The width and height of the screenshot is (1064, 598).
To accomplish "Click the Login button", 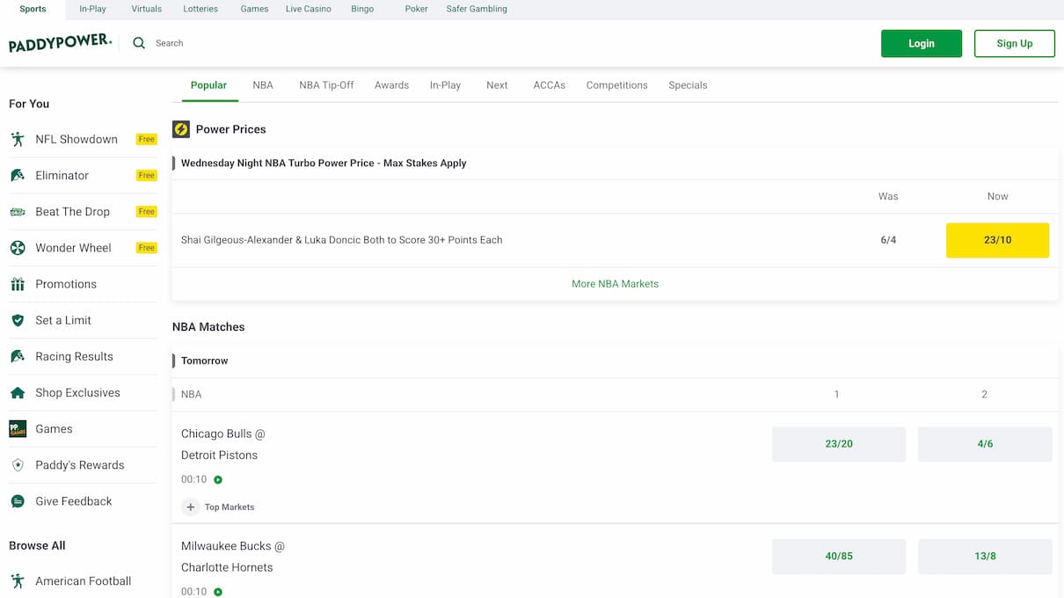I will tap(921, 42).
